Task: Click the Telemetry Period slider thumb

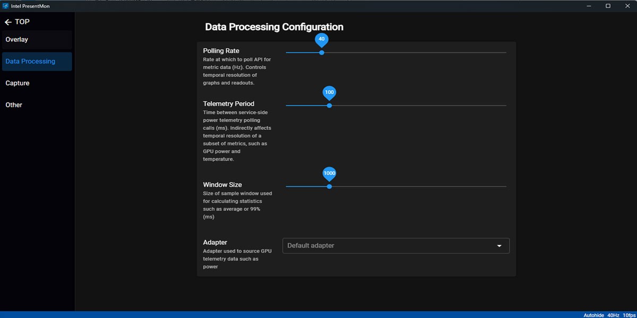Action: 329,105
